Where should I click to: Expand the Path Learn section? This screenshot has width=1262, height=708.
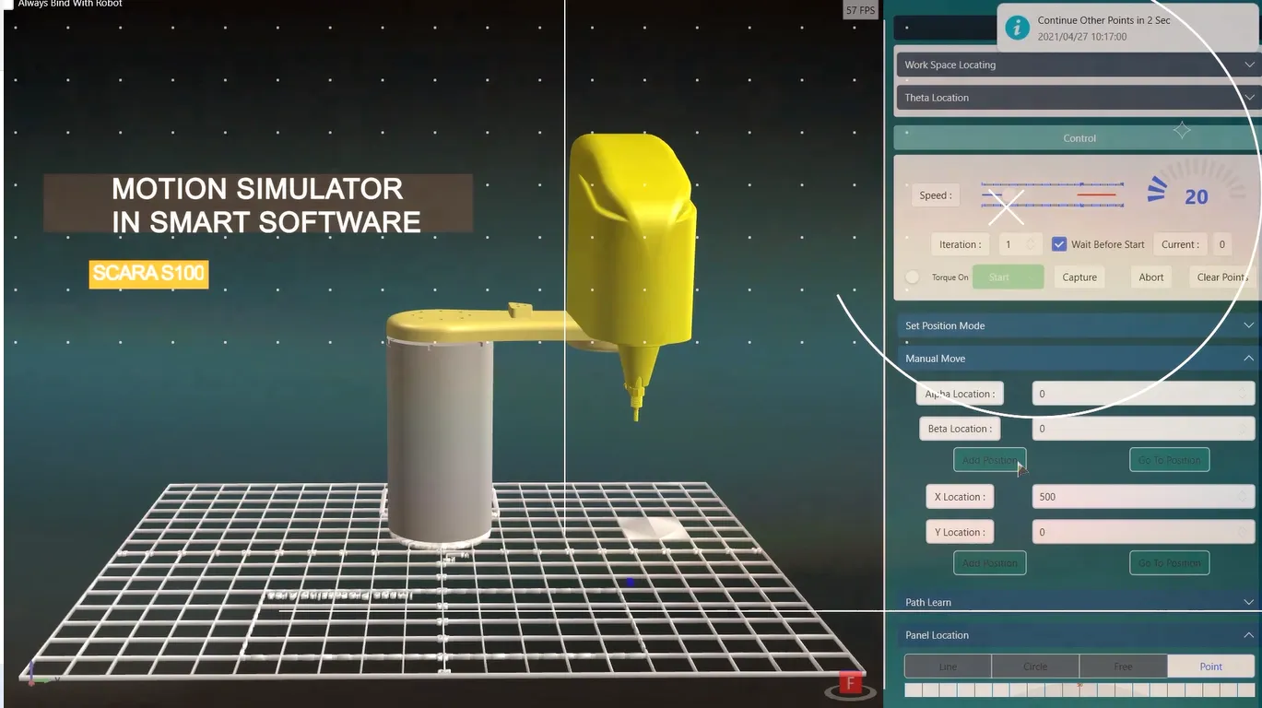point(1076,602)
